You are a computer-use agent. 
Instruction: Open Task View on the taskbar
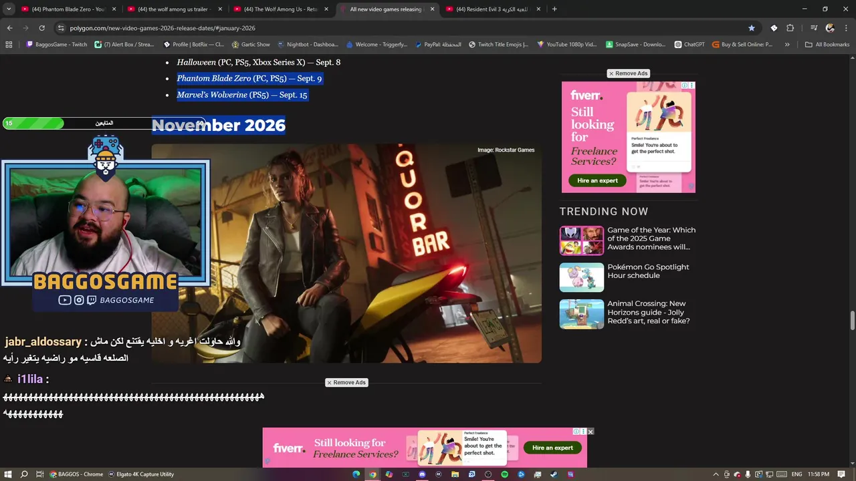click(x=40, y=474)
